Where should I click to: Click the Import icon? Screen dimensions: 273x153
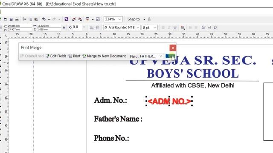74,19
